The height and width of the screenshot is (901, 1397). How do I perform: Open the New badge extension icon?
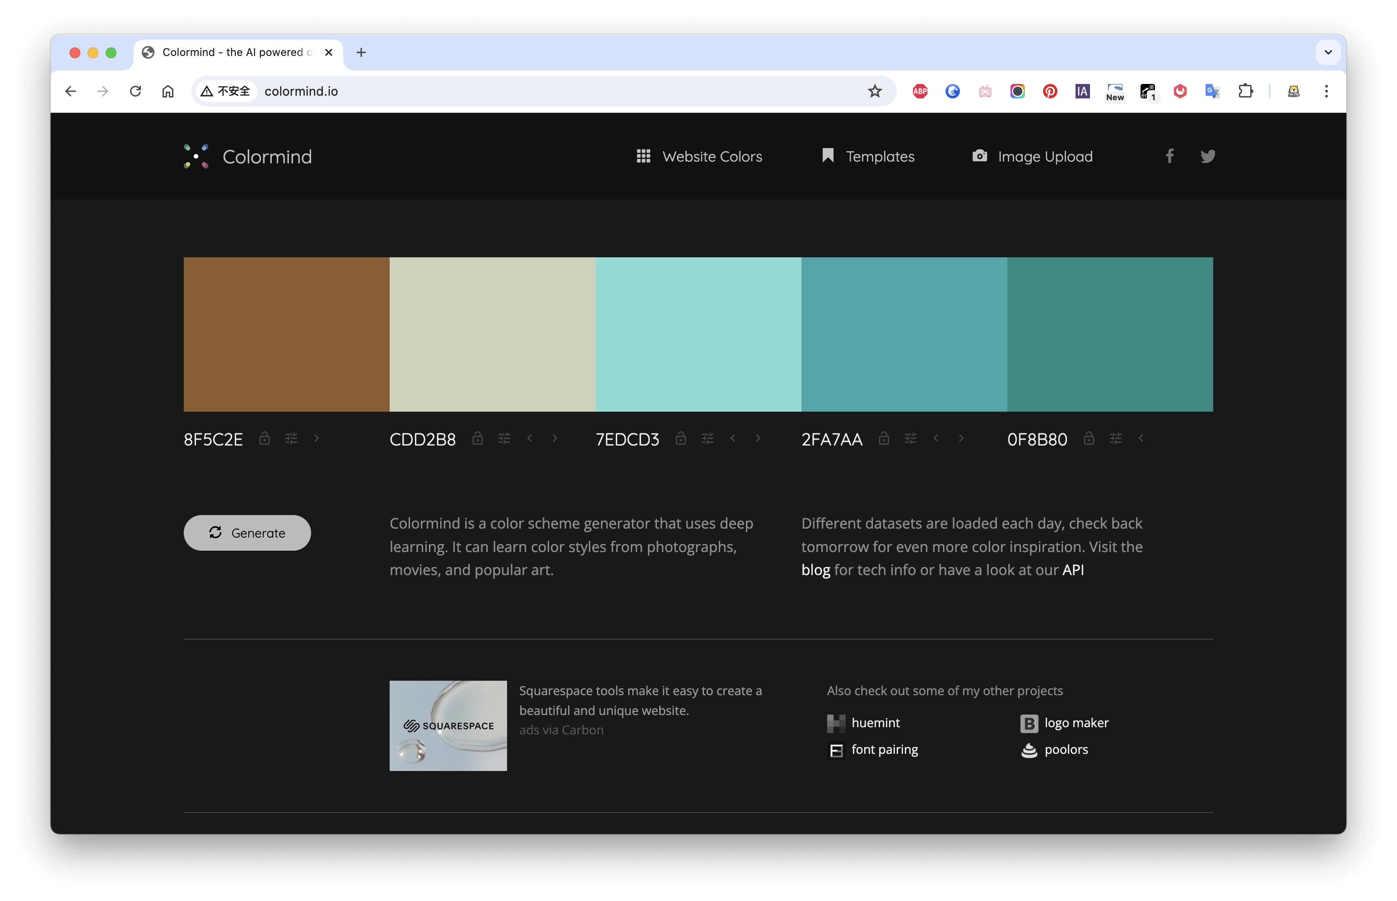[x=1115, y=92]
